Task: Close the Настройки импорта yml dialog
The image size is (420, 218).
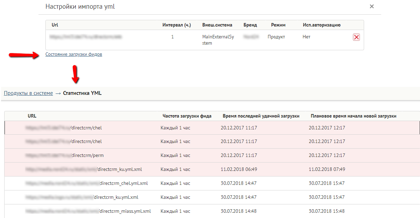Action: coord(372,6)
